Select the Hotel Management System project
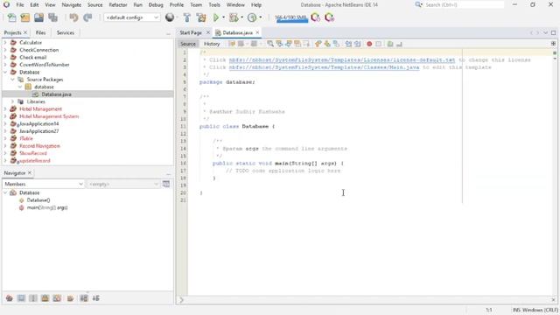This screenshot has width=560, height=315. tap(49, 116)
